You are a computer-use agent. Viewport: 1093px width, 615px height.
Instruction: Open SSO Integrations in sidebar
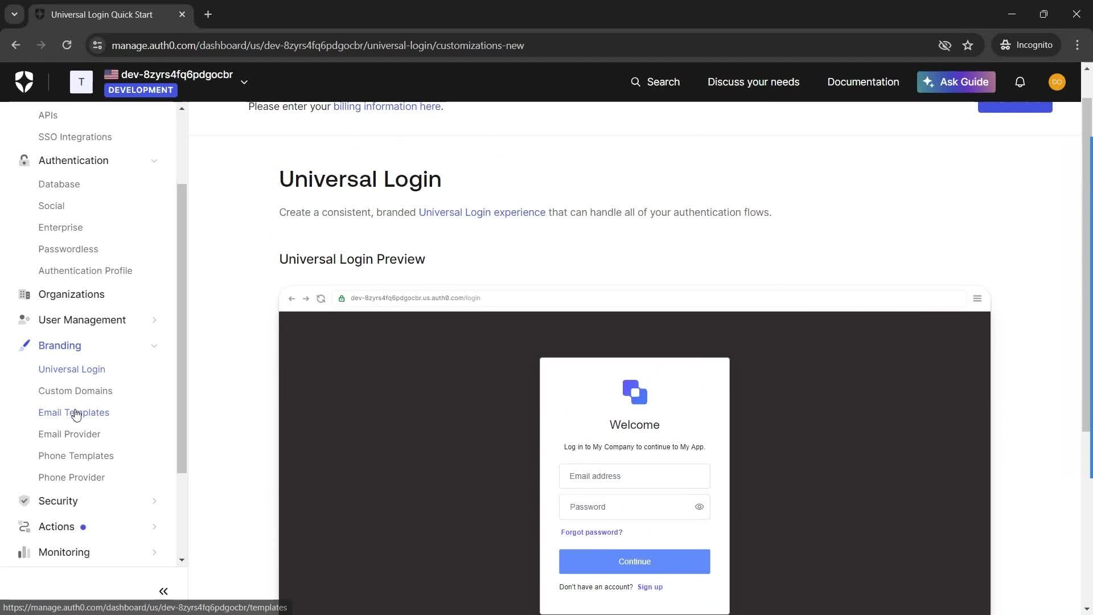[75, 137]
